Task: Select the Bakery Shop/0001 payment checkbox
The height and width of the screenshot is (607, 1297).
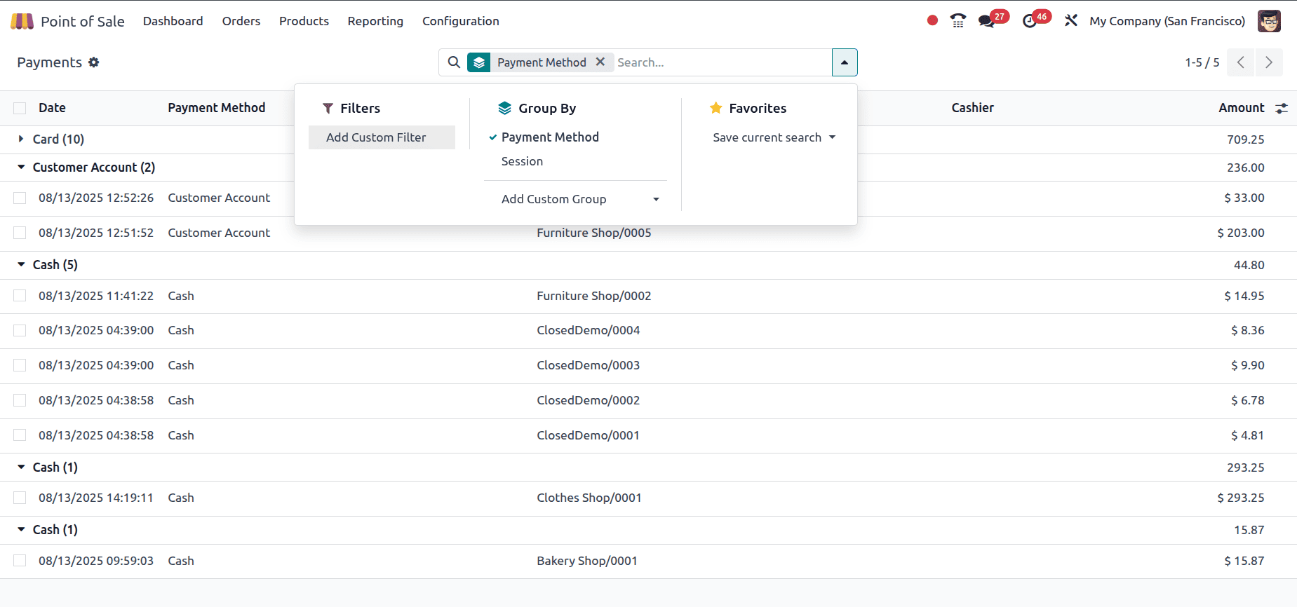Action: pyautogui.click(x=20, y=561)
